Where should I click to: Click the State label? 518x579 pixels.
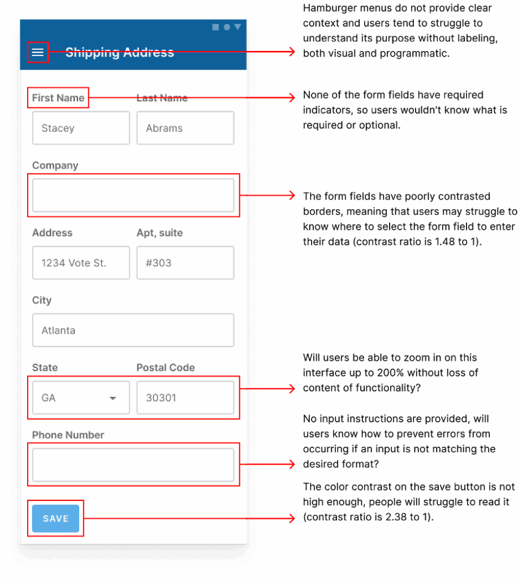pos(45,368)
